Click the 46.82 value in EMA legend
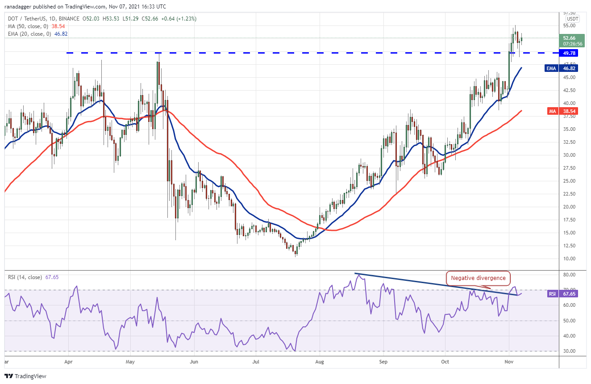This screenshot has height=384, width=591. pyautogui.click(x=61, y=34)
